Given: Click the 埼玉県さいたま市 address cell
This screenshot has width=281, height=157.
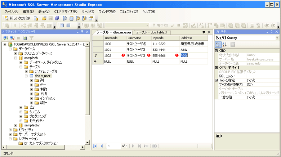Looking at the screenshot, I should point(194,44).
